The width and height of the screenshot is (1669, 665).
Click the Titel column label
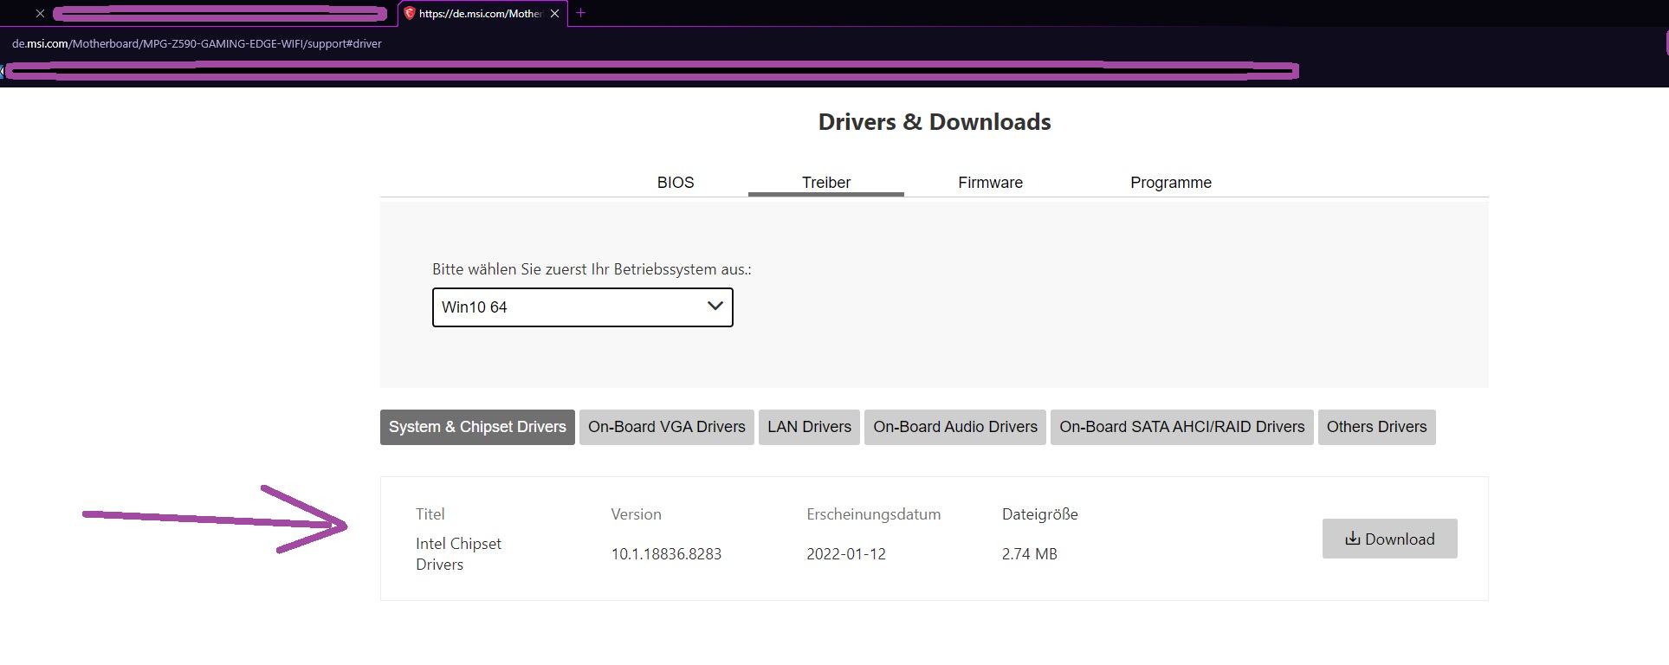[x=430, y=514]
